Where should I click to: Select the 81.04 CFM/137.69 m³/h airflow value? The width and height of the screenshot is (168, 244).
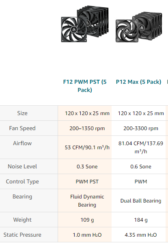point(141,147)
